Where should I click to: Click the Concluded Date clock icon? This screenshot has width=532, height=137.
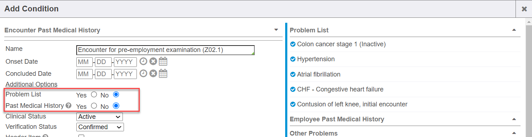[x=143, y=74]
